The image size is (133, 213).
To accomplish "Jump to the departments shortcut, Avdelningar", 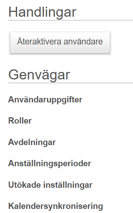I will click(x=32, y=143).
